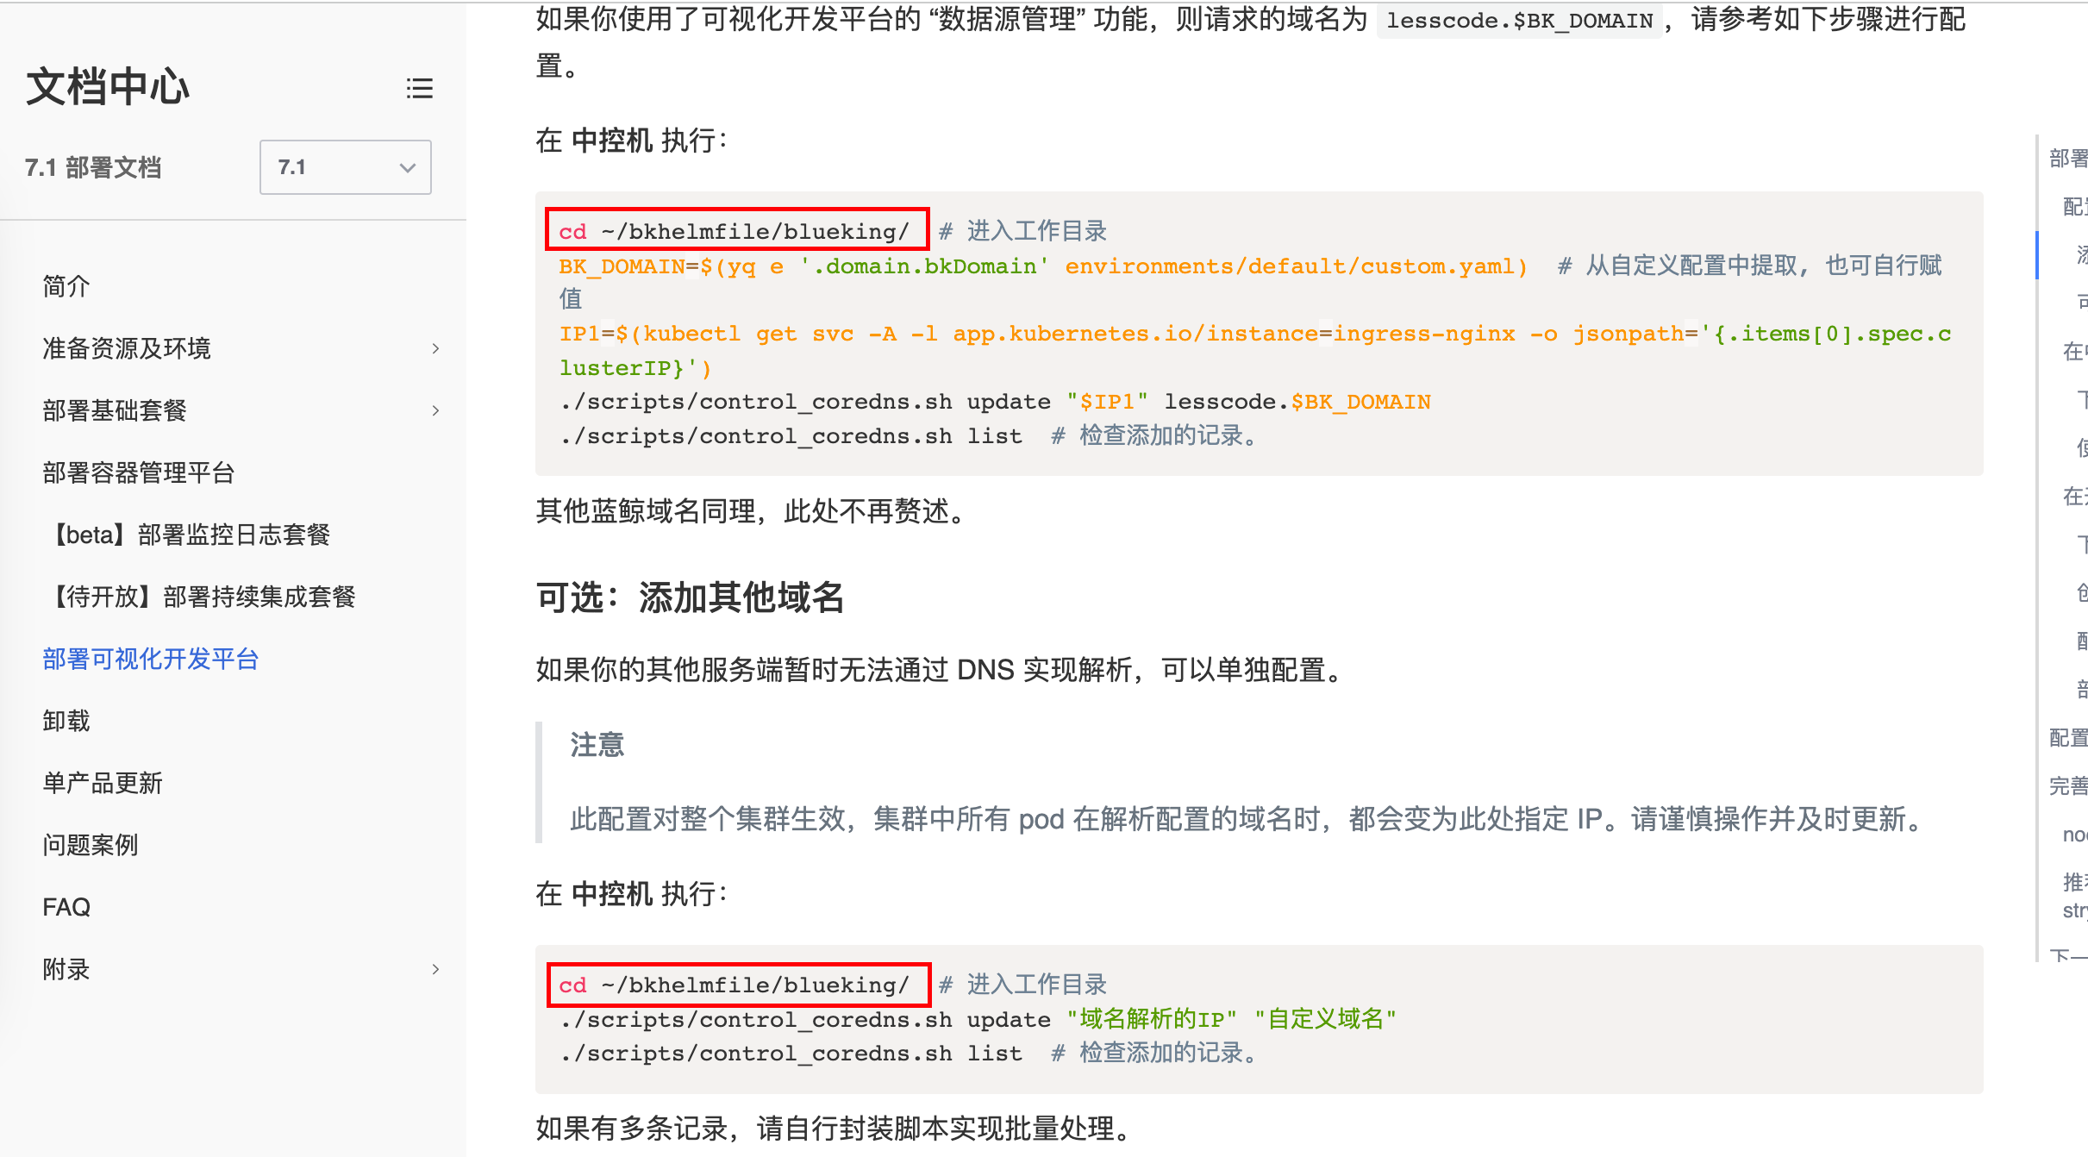This screenshot has width=2088, height=1157.
Task: Click the sidebar list toggle icon
Action: click(420, 88)
